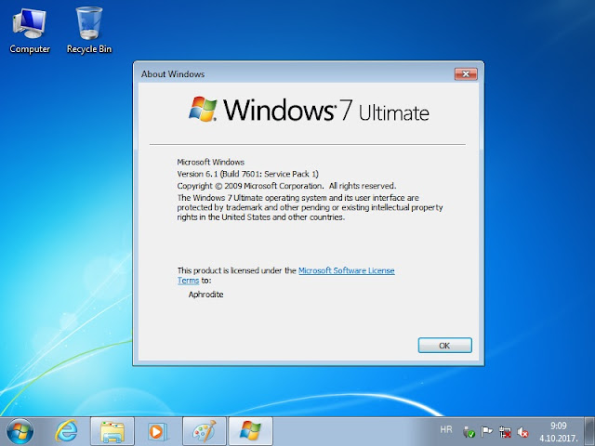Open Action Center flag icon

coord(486,431)
